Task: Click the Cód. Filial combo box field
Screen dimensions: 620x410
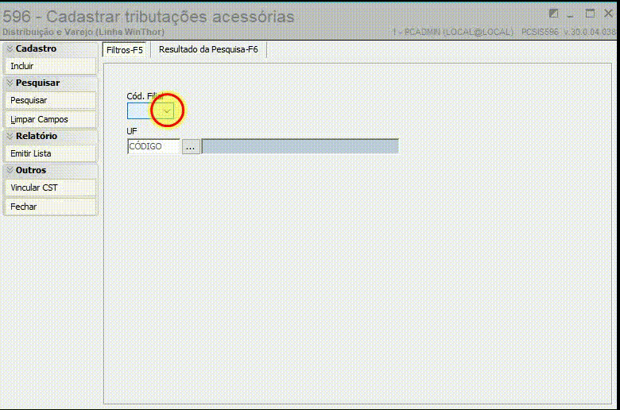Action: click(150, 111)
